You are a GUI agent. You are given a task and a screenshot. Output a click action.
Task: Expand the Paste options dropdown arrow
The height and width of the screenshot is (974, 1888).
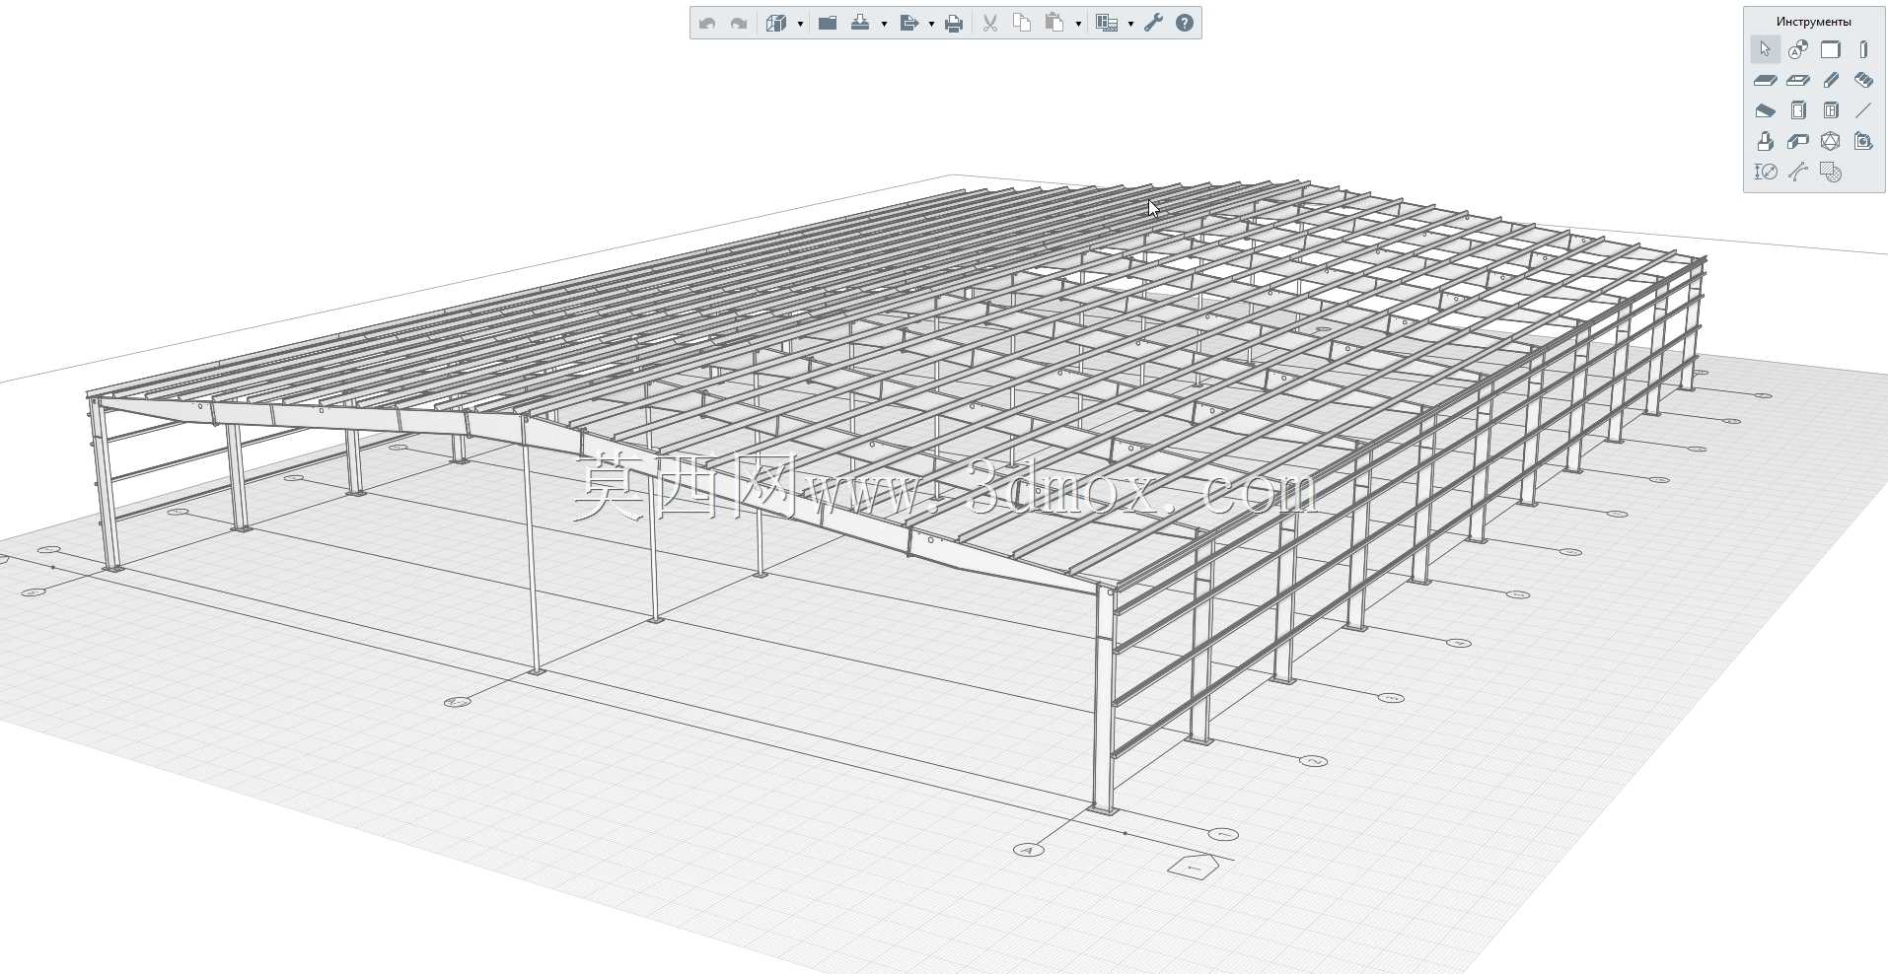pos(1078,24)
